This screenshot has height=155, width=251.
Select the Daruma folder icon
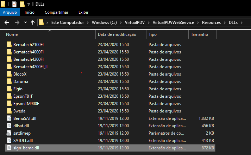point(9,81)
